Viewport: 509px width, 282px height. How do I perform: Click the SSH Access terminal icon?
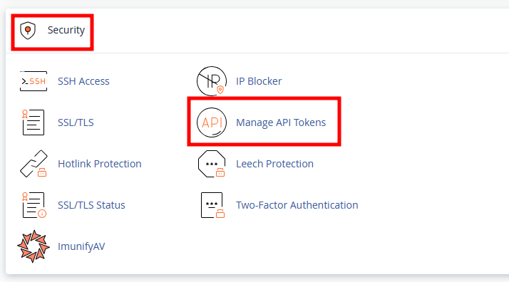(34, 81)
